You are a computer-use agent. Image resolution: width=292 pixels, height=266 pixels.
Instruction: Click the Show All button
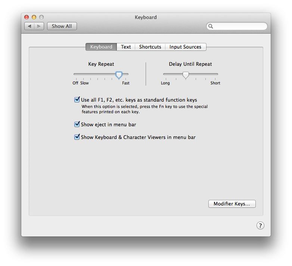click(62, 26)
